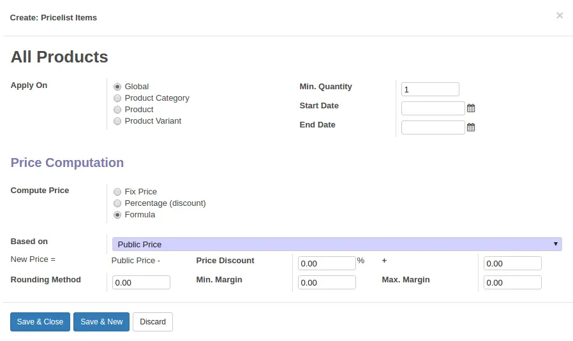
Task: Select the Formula radio option
Action: [117, 215]
